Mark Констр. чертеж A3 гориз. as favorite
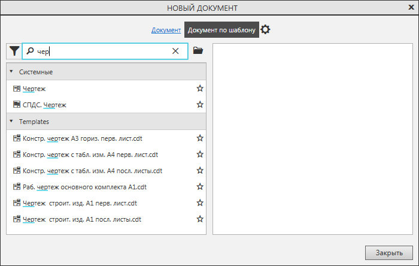Viewport: 419px width, 266px height. pyautogui.click(x=200, y=138)
